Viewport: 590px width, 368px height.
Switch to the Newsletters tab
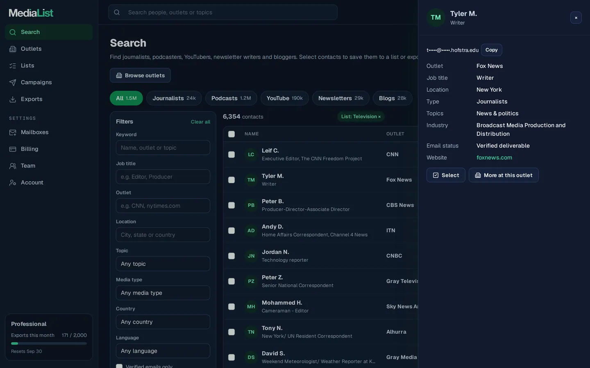[x=341, y=98]
